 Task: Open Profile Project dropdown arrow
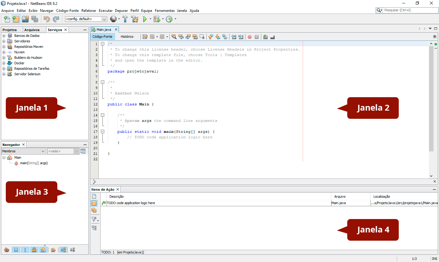coord(175,19)
